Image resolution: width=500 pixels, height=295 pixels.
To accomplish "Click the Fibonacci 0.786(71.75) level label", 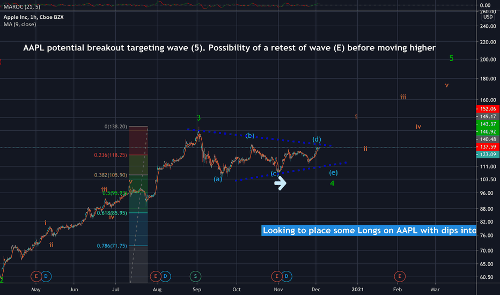I will (112, 246).
